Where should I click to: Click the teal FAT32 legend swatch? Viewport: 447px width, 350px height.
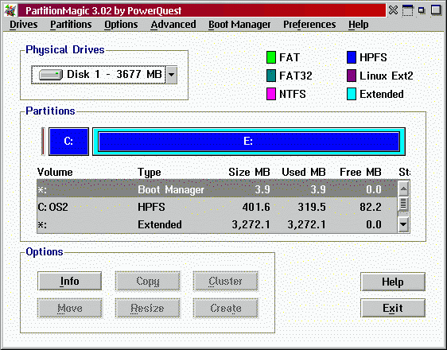pos(270,76)
